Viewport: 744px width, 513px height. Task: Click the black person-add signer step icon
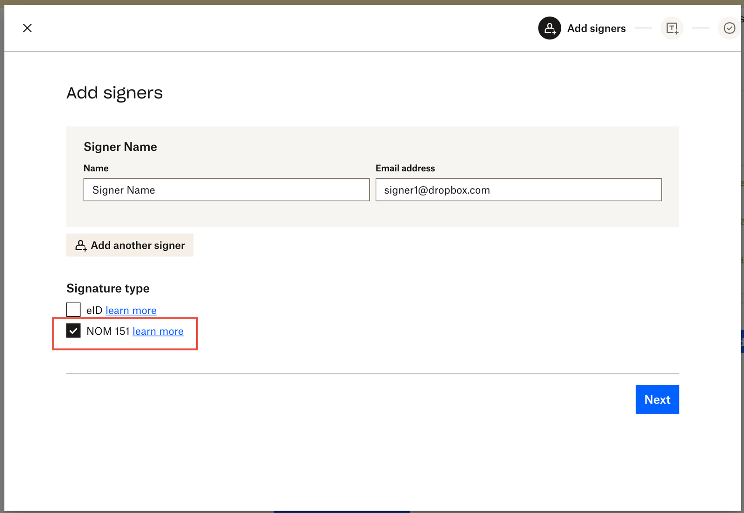coord(549,28)
